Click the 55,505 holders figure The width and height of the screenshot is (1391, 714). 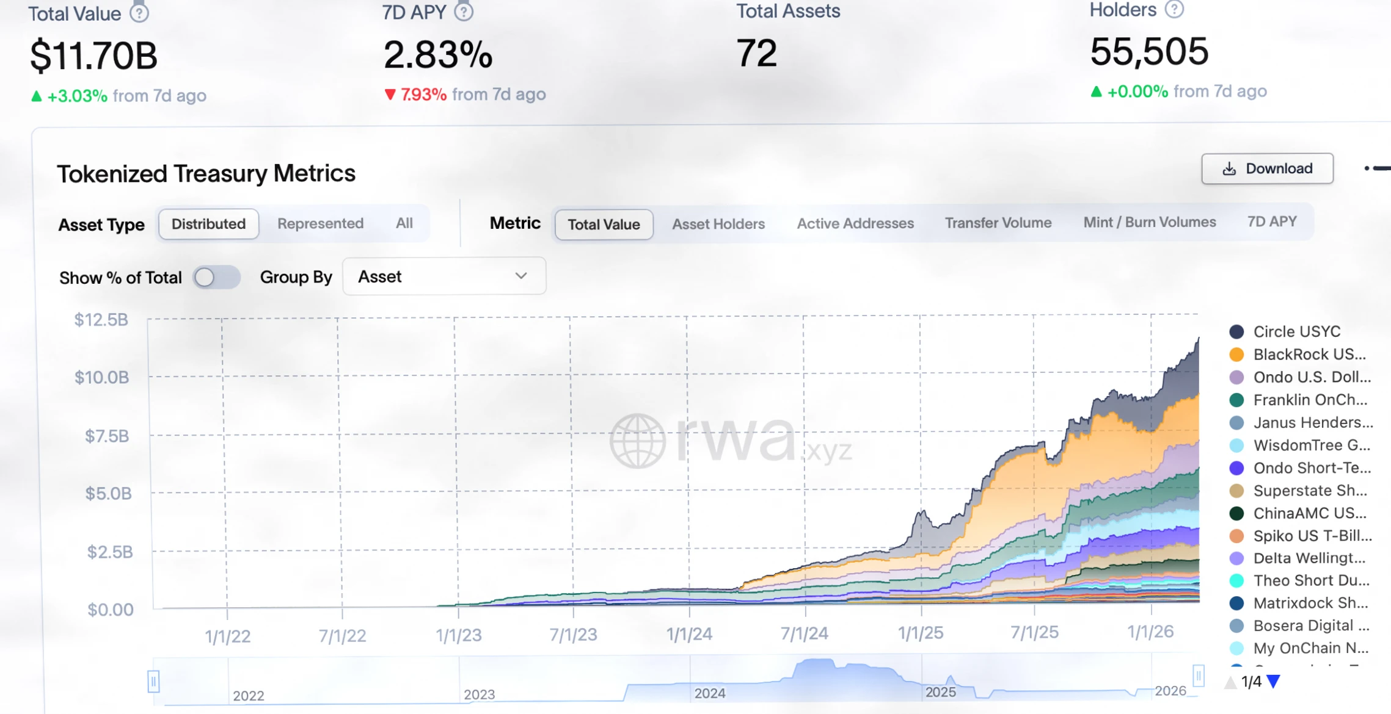point(1149,51)
